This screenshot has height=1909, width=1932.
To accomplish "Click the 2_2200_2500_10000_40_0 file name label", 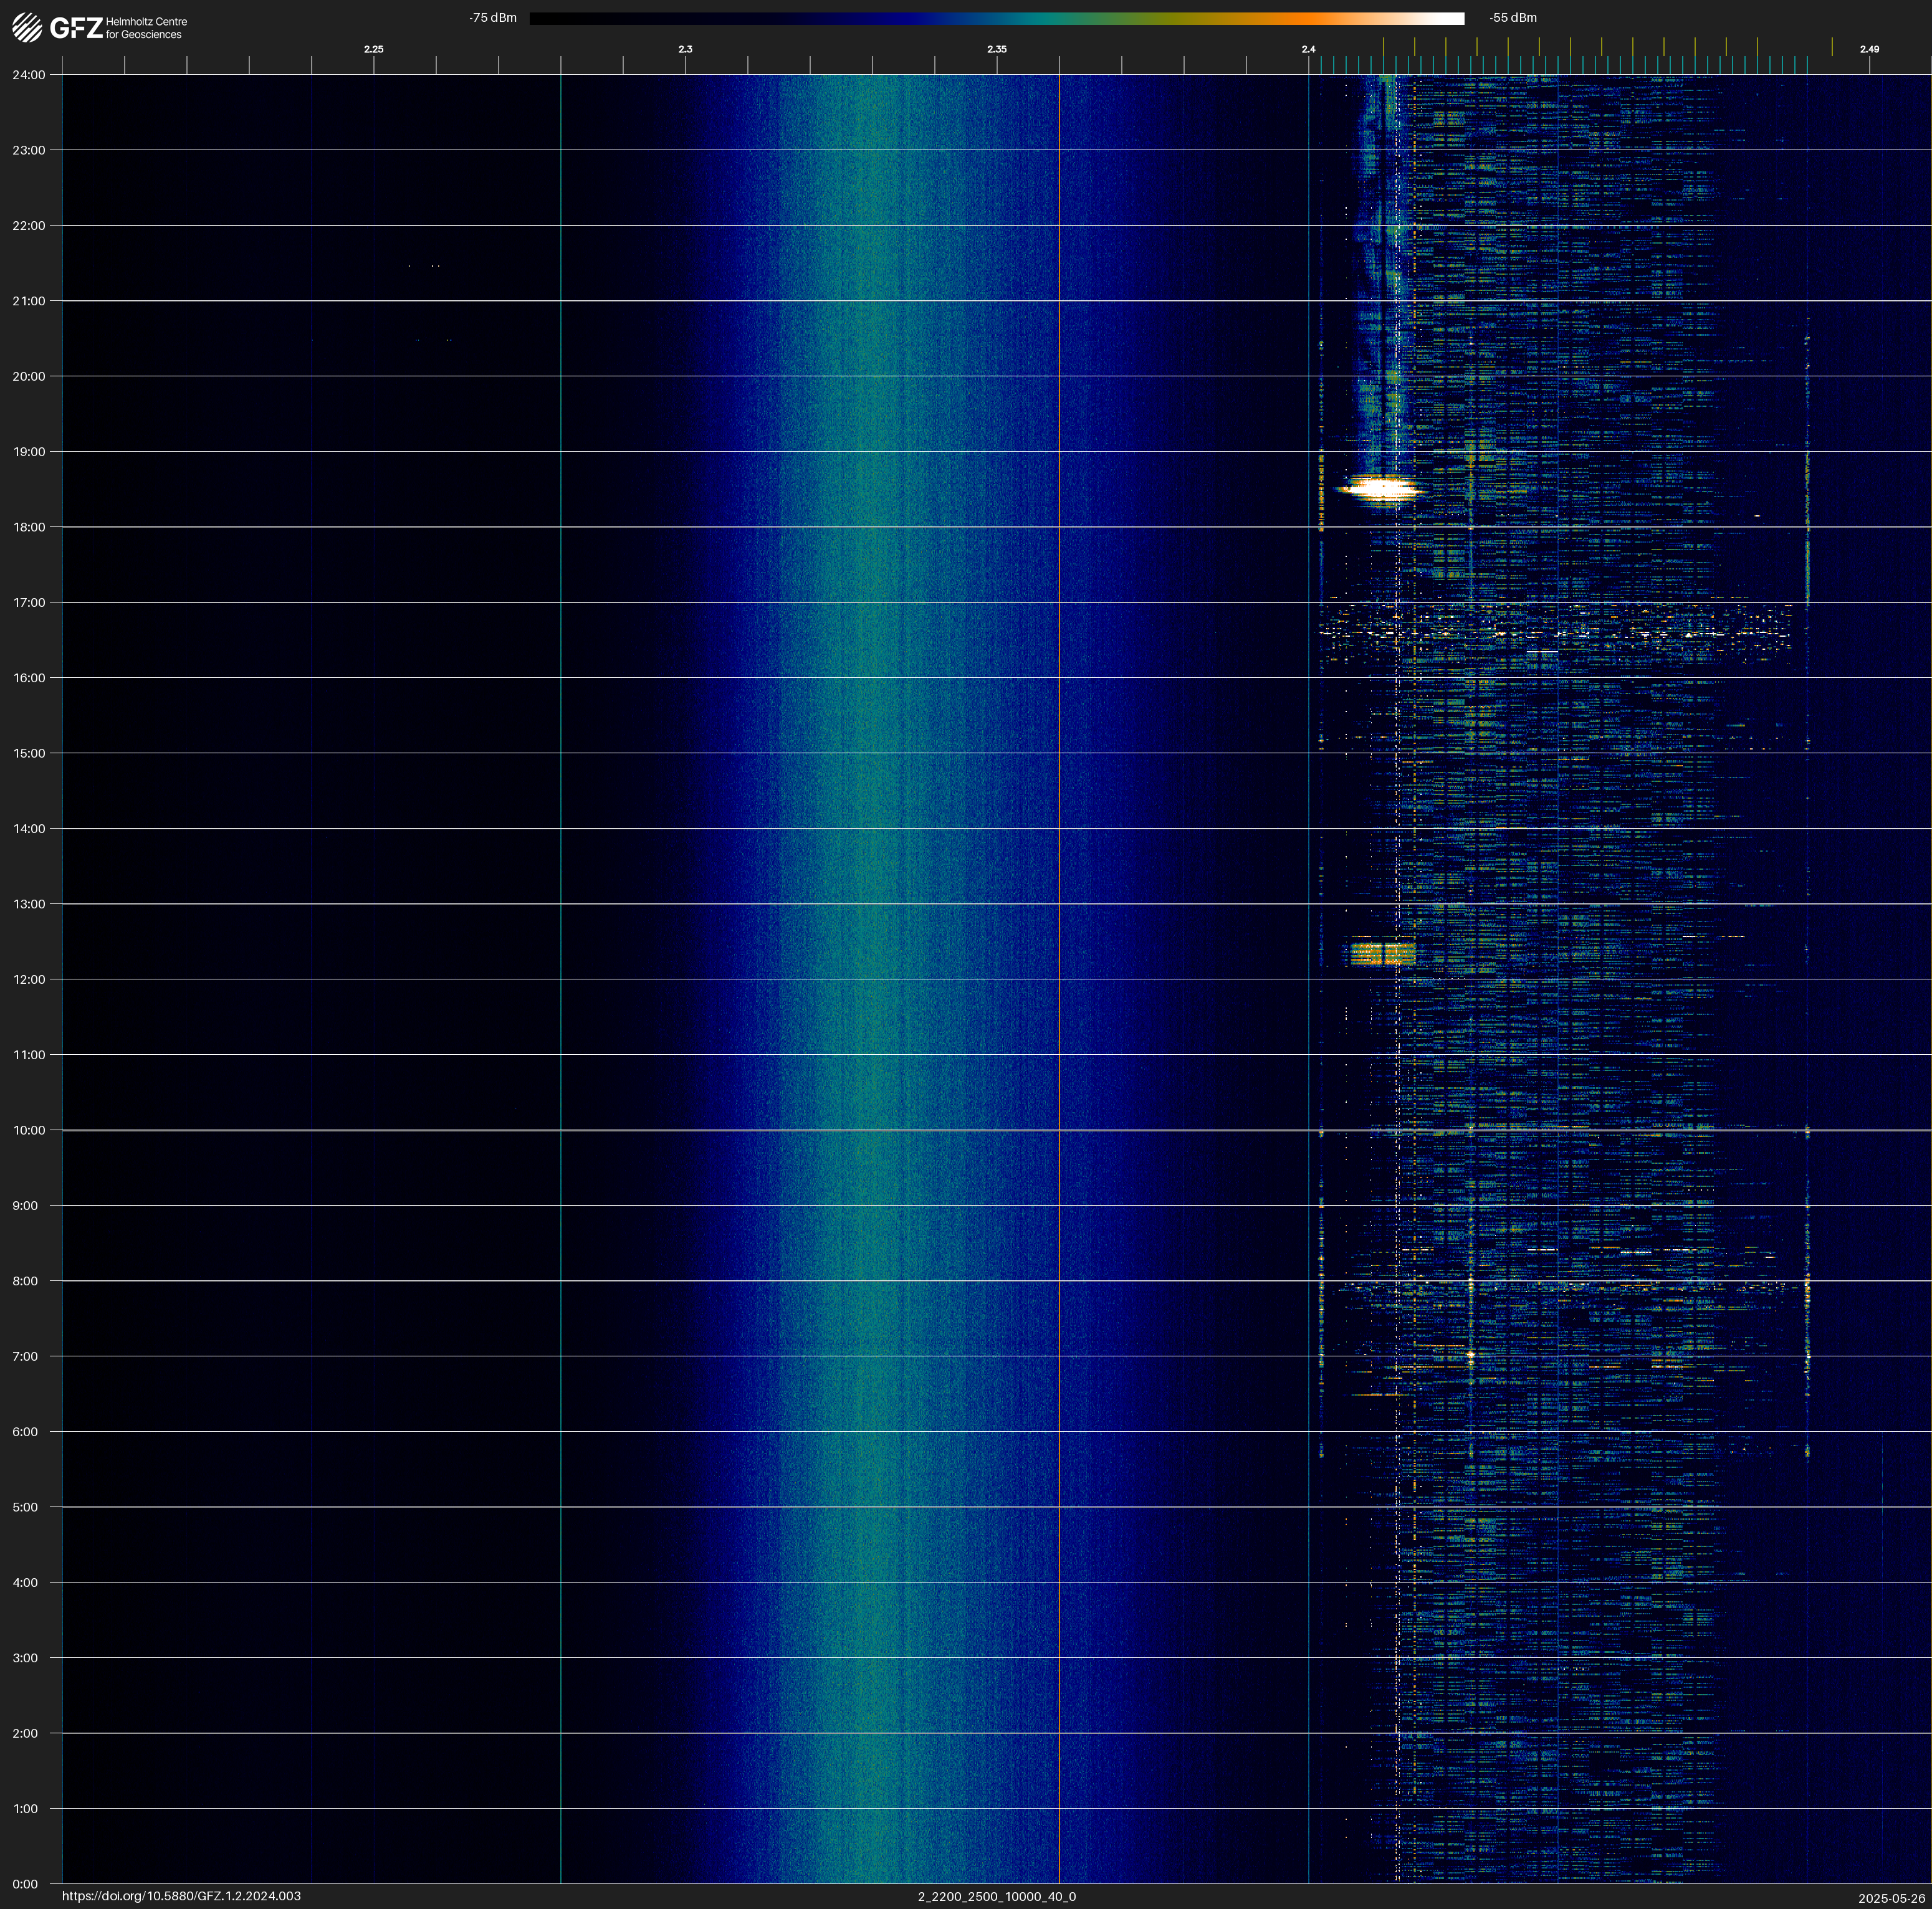I will click(996, 1896).
